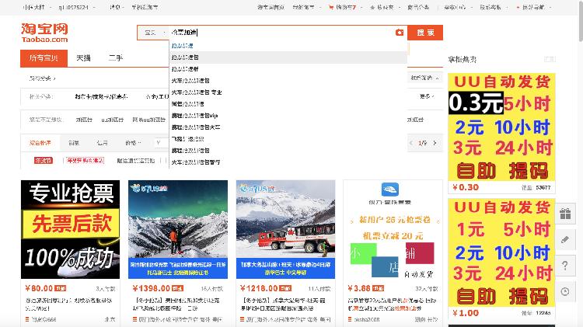Image resolution: width=583 pixels, height=327 pixels.
Task: Collapse the filter panel toggle at right
Action: pyautogui.click(x=425, y=78)
